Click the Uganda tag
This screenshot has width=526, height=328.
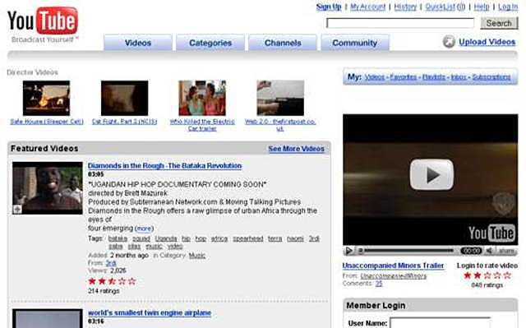click(166, 238)
